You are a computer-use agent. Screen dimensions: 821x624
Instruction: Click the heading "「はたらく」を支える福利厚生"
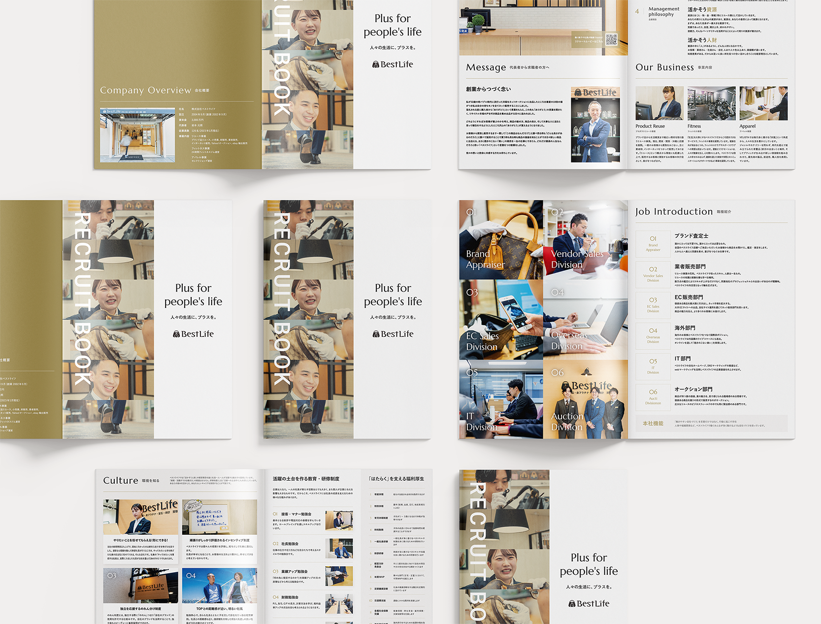396,479
